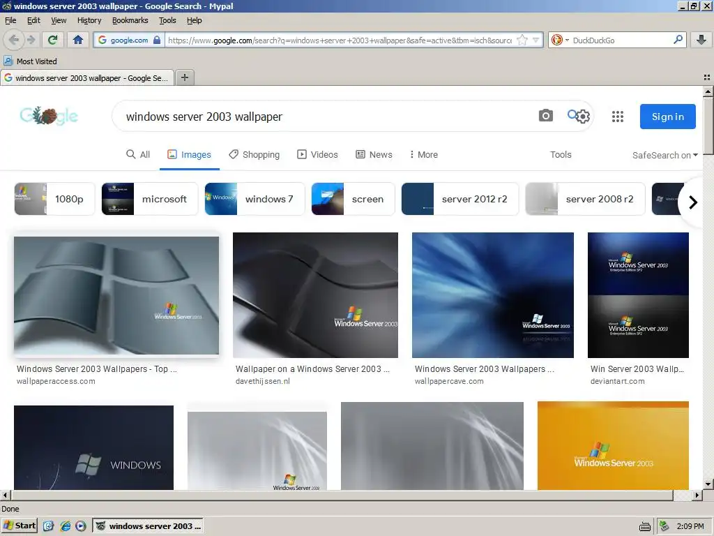Select the server 2012 r2 filter chip
The height and width of the screenshot is (536, 714).
tap(460, 199)
